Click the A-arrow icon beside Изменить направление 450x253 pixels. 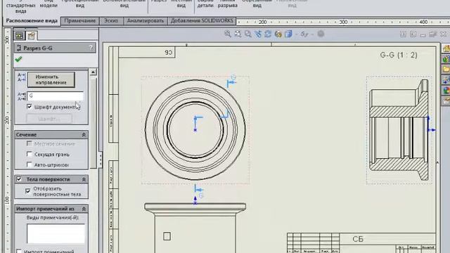coord(22,77)
